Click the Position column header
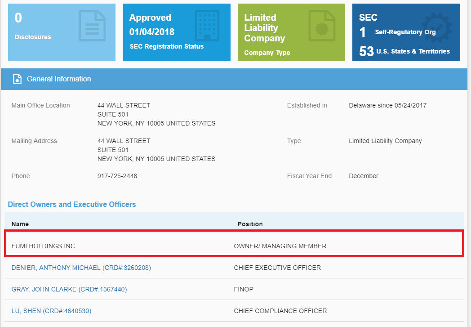The height and width of the screenshot is (327, 471). 250,224
